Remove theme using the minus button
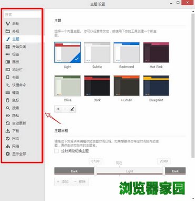The height and width of the screenshot is (201, 195). coord(65,109)
